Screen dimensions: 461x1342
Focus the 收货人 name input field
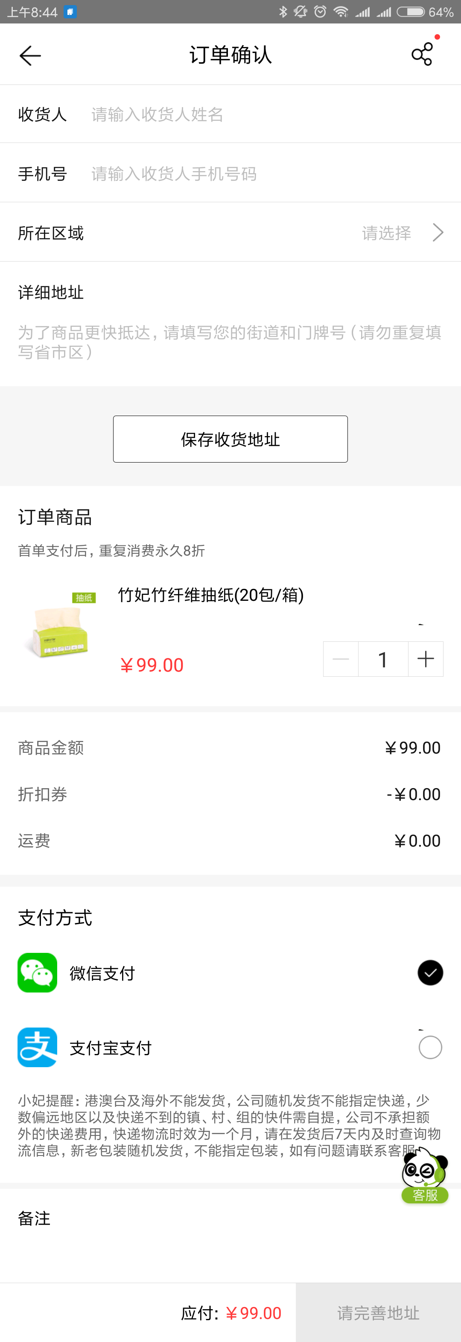tap(266, 114)
